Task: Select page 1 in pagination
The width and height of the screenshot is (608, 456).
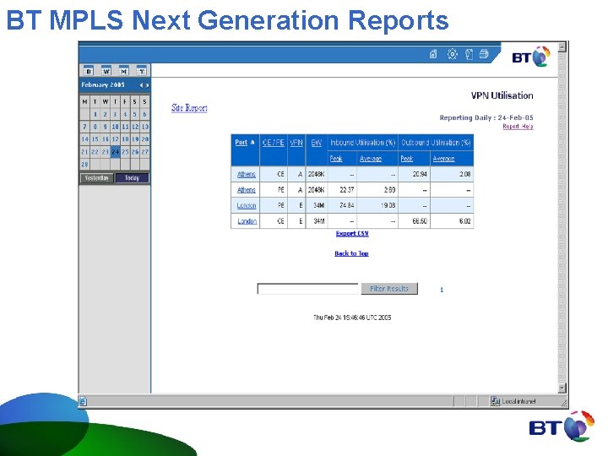Action: pyautogui.click(x=442, y=290)
